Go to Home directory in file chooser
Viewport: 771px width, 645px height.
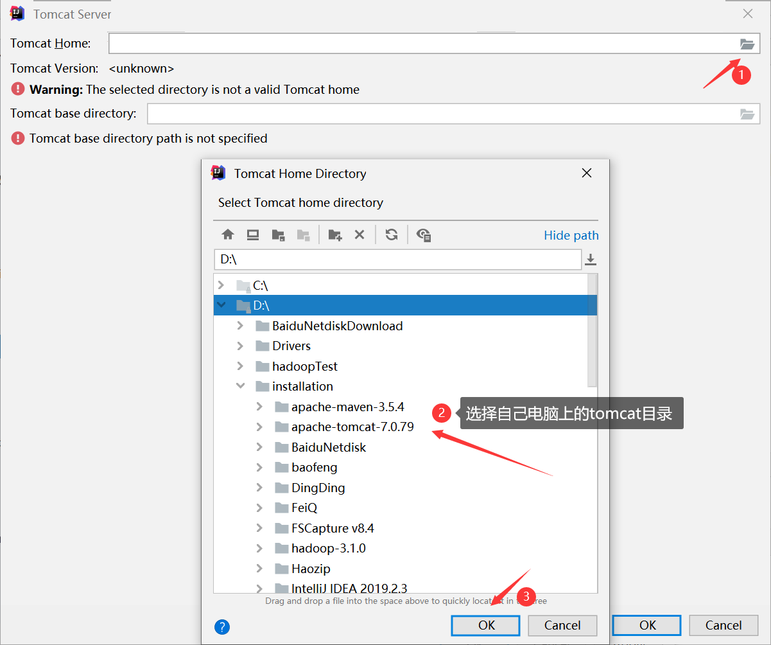[x=228, y=234]
